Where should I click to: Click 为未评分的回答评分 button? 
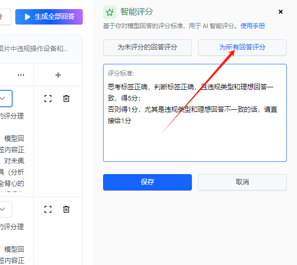coord(147,47)
